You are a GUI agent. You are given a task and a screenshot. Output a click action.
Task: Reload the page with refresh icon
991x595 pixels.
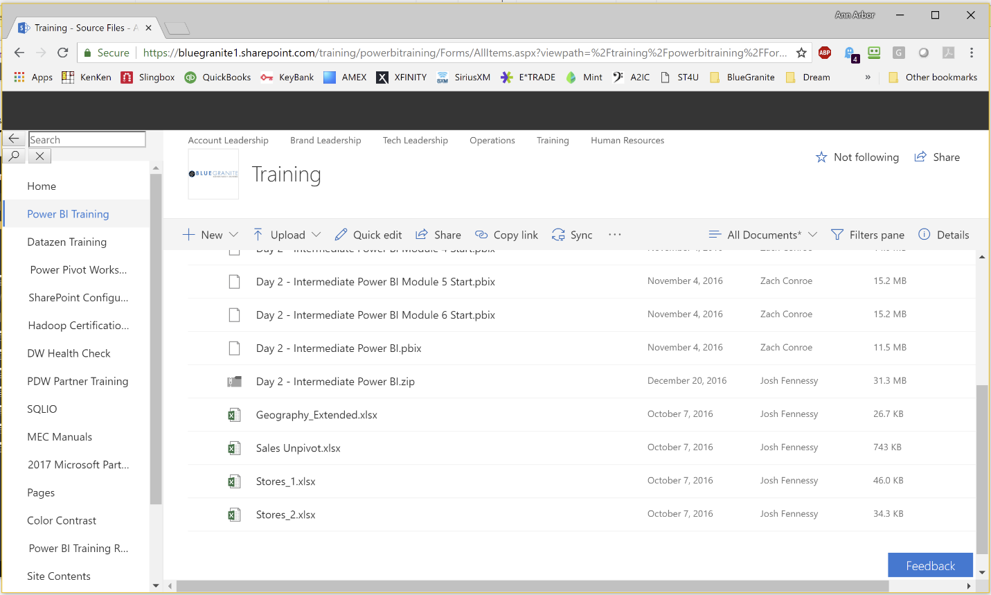point(62,53)
